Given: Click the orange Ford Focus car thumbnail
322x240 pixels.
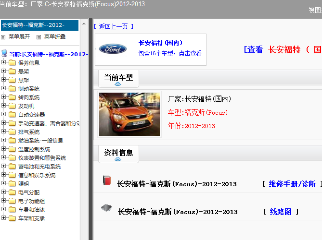Looking at the screenshot, I should (x=129, y=114).
